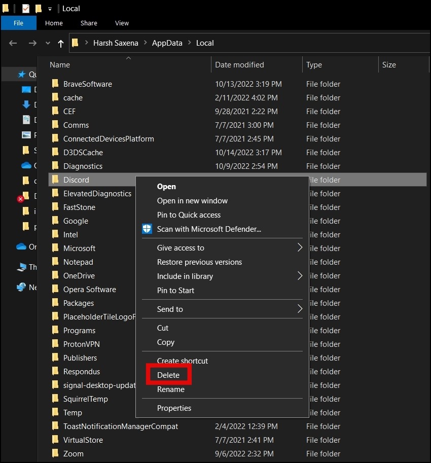Click the up-one-level arrow
This screenshot has height=463, width=431.
(x=60, y=43)
